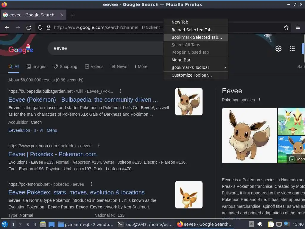The height and width of the screenshot is (229, 305).
Task: Open options for the Pokemon.com result
Action: (x=99, y=146)
